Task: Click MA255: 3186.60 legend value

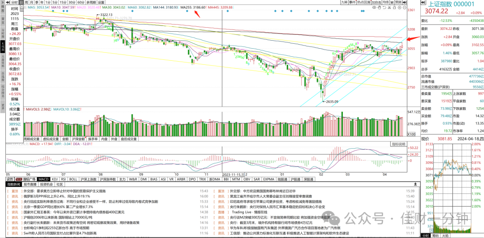Action: 193,7
